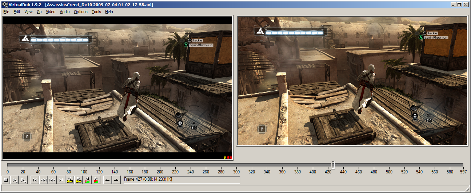Go to previous keyframe button
The width and height of the screenshot is (471, 193).
point(70,180)
